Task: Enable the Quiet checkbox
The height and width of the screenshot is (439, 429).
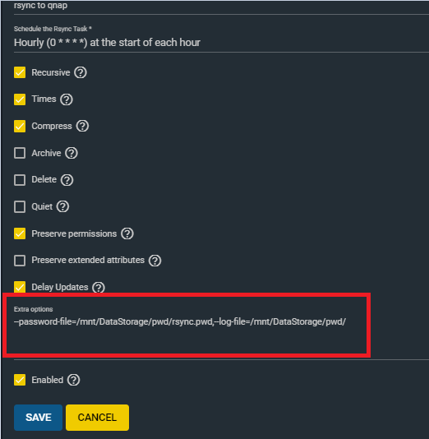Action: coord(20,206)
